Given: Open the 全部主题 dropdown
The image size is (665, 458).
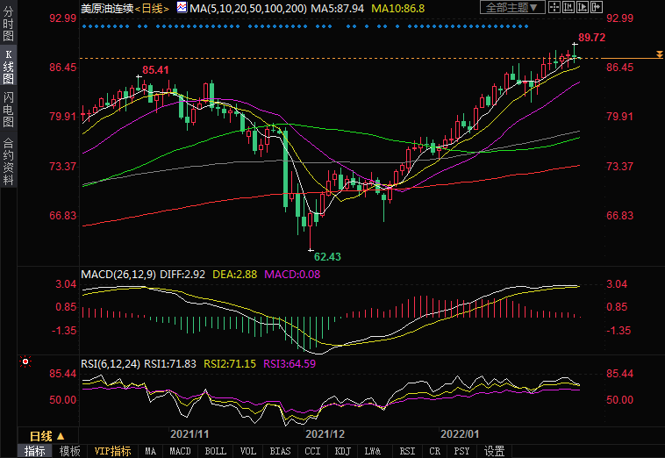Looking at the screenshot, I should coord(513,8).
